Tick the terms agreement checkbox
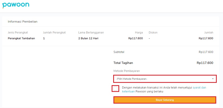Screen dimensions: 223x108 [x=116, y=89]
